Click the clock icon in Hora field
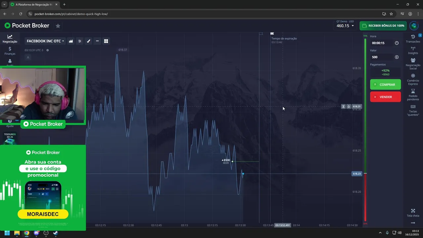This screenshot has width=423, height=238. [397, 43]
